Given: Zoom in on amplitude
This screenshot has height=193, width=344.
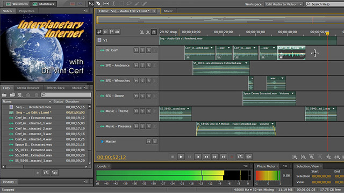Looking at the screenshot, I should point(295,157).
